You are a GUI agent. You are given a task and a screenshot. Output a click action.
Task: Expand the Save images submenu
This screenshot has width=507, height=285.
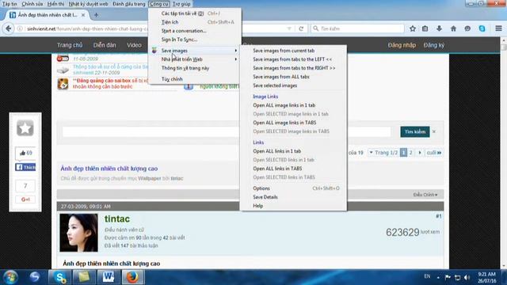click(x=195, y=51)
